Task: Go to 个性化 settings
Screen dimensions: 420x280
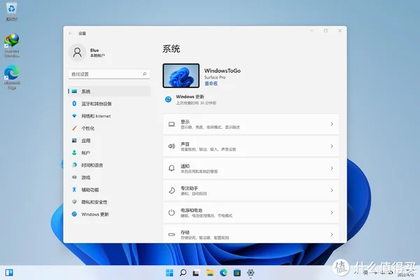Action: click(x=109, y=128)
